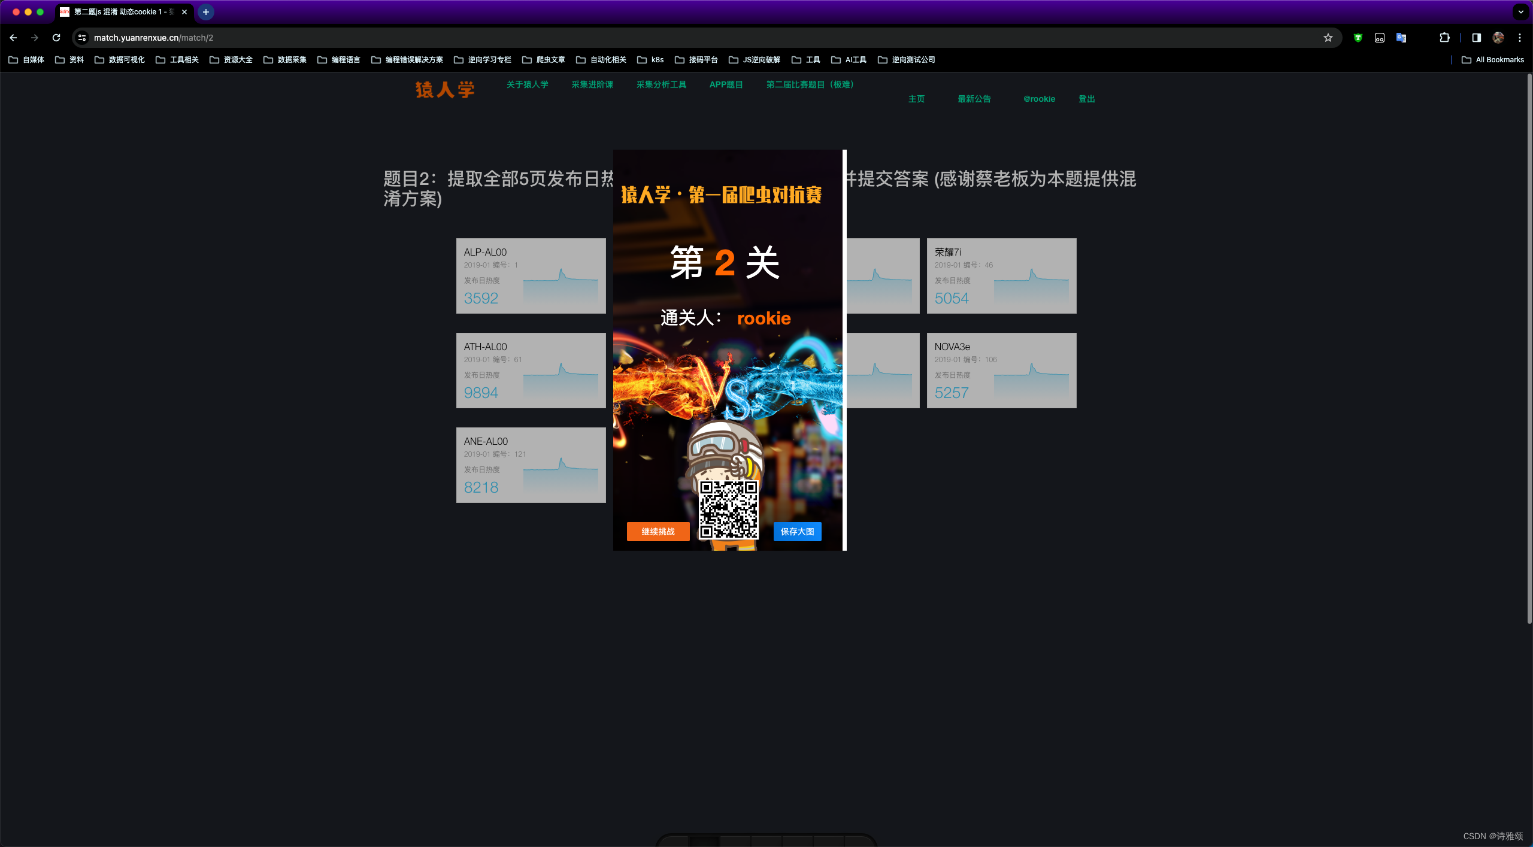
Task: Switch to the 第二题js混淆 browser tab
Action: pos(120,12)
